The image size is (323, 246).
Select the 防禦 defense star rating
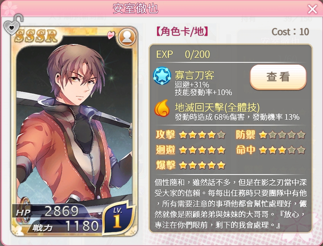point(270,135)
